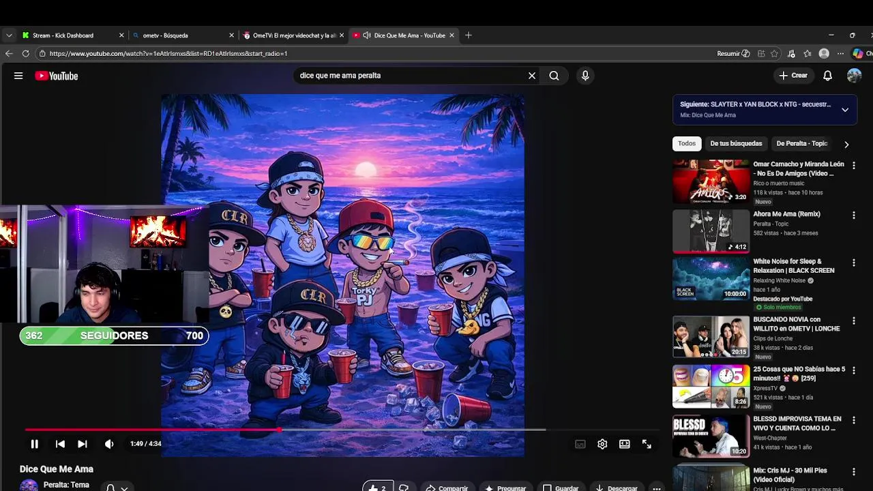
Task: Open 25 Cosas que NO Sabías thumbnail
Action: [x=711, y=387]
